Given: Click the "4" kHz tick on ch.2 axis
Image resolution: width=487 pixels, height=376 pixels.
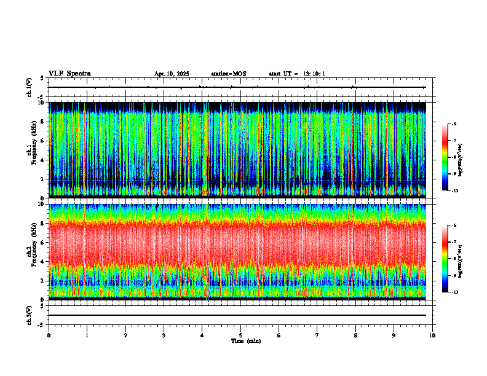Looking at the screenshot, I should tap(44, 262).
